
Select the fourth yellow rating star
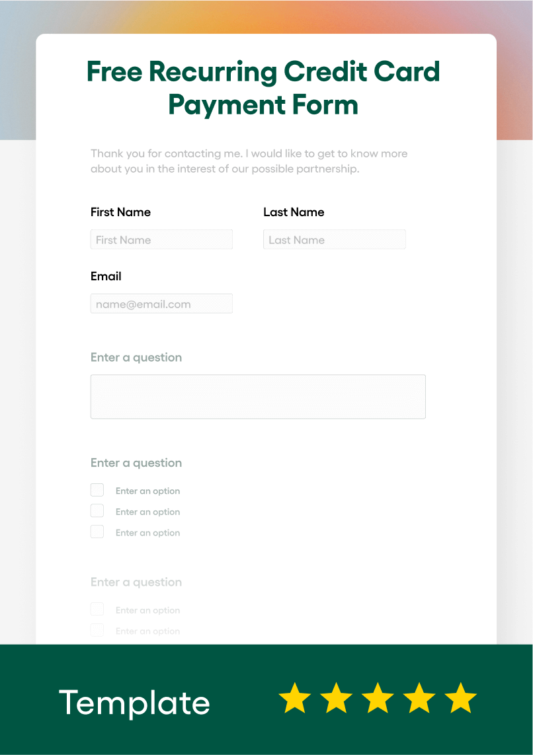pos(419,697)
